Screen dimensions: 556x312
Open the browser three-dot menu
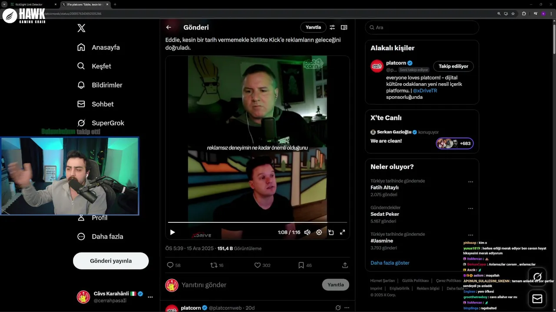point(552,13)
